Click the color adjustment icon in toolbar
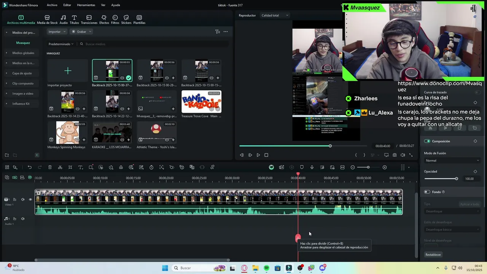 (121, 167)
